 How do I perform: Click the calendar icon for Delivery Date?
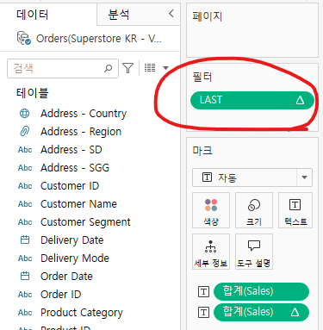[x=25, y=240]
